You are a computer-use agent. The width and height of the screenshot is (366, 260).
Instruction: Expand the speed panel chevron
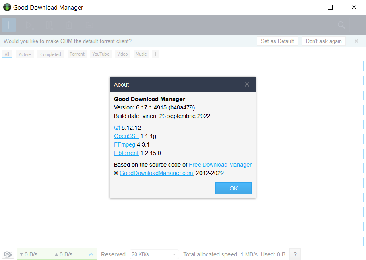91,254
